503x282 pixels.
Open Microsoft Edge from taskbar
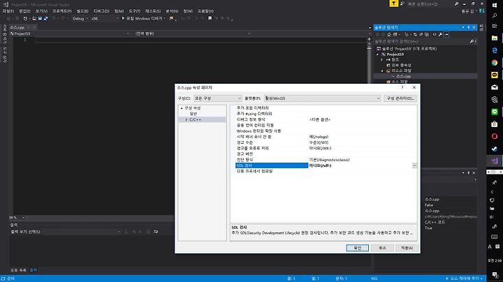(495, 50)
